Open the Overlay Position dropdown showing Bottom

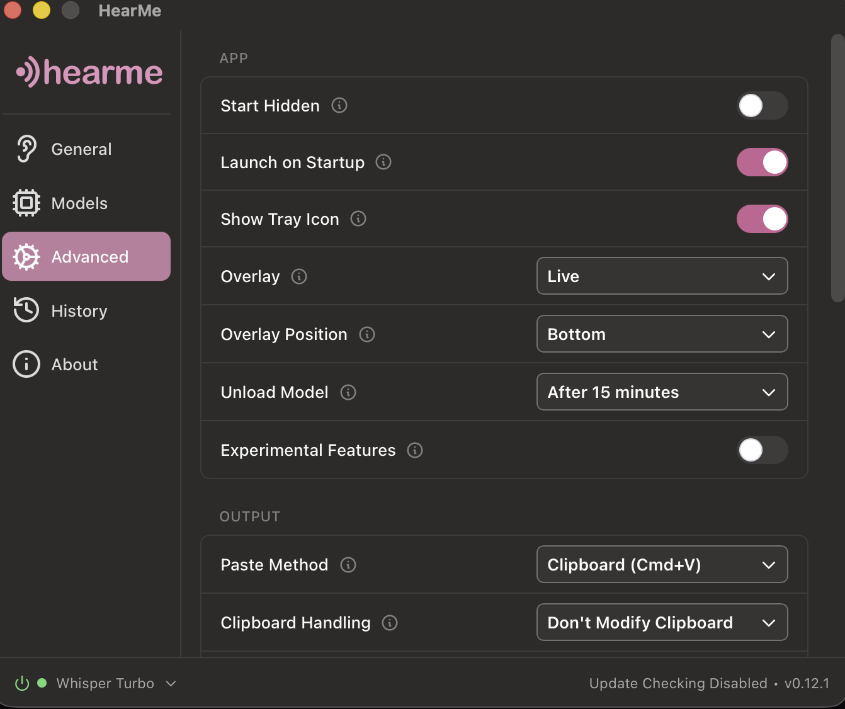(x=662, y=334)
